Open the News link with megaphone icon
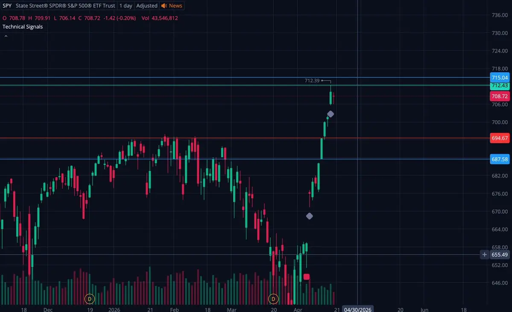 pos(172,6)
